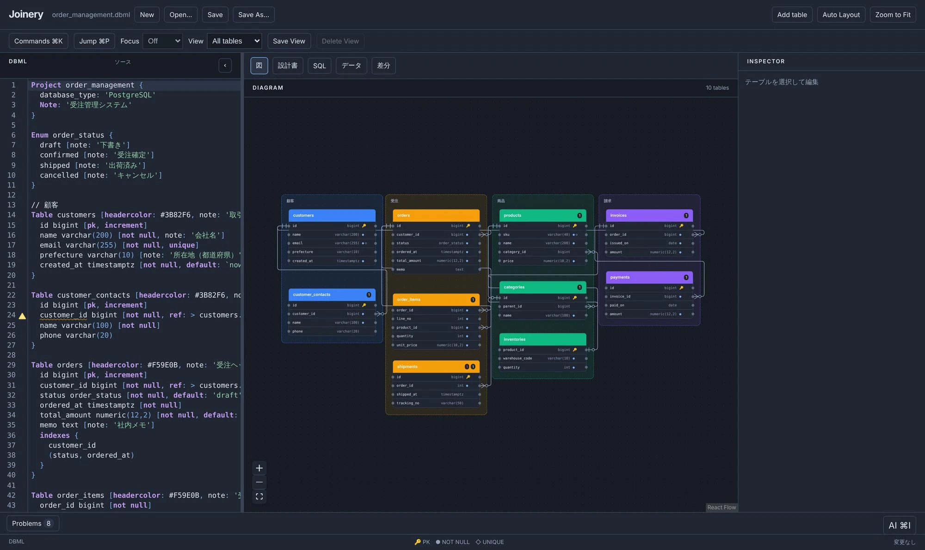Select the customers table header
This screenshot has width=925, height=550.
(x=332, y=215)
